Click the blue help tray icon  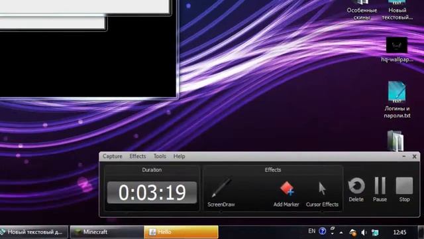(323, 231)
